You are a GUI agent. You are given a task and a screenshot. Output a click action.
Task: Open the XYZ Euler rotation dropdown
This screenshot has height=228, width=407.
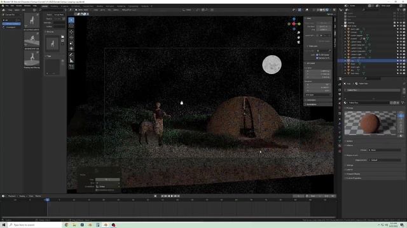pos(318,95)
